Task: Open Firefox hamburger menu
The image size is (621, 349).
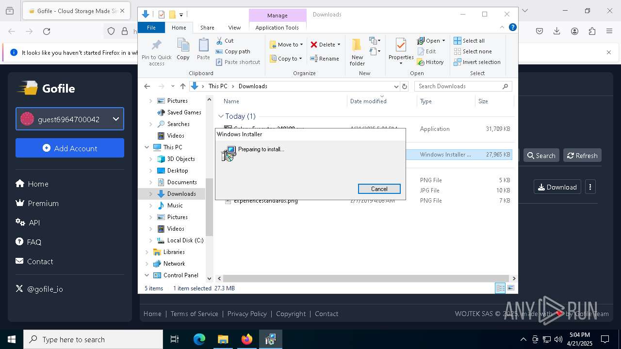Action: [609, 32]
